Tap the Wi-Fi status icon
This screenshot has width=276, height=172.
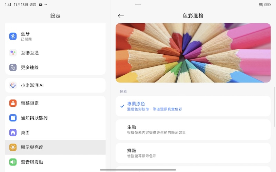[x=261, y=4]
